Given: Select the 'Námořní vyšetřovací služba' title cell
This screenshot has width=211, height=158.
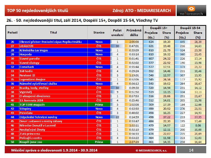Looking at the screenshot, I should [53, 84].
